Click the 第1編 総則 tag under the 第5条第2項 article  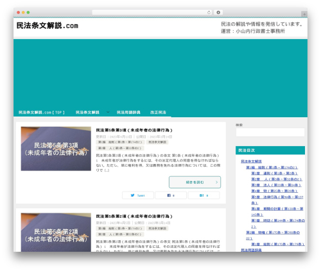tap(120, 229)
